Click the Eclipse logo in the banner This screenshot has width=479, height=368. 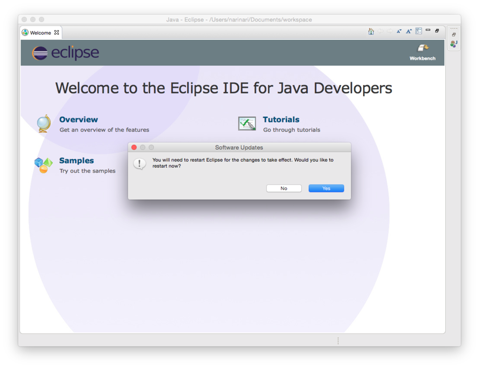point(65,53)
